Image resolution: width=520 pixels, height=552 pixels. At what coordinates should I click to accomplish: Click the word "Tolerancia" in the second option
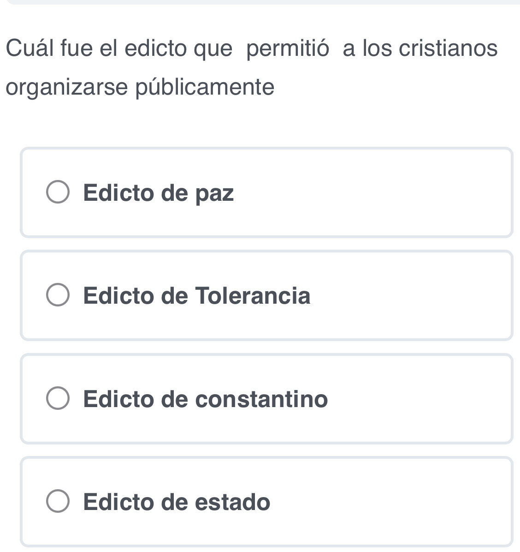coord(253,296)
